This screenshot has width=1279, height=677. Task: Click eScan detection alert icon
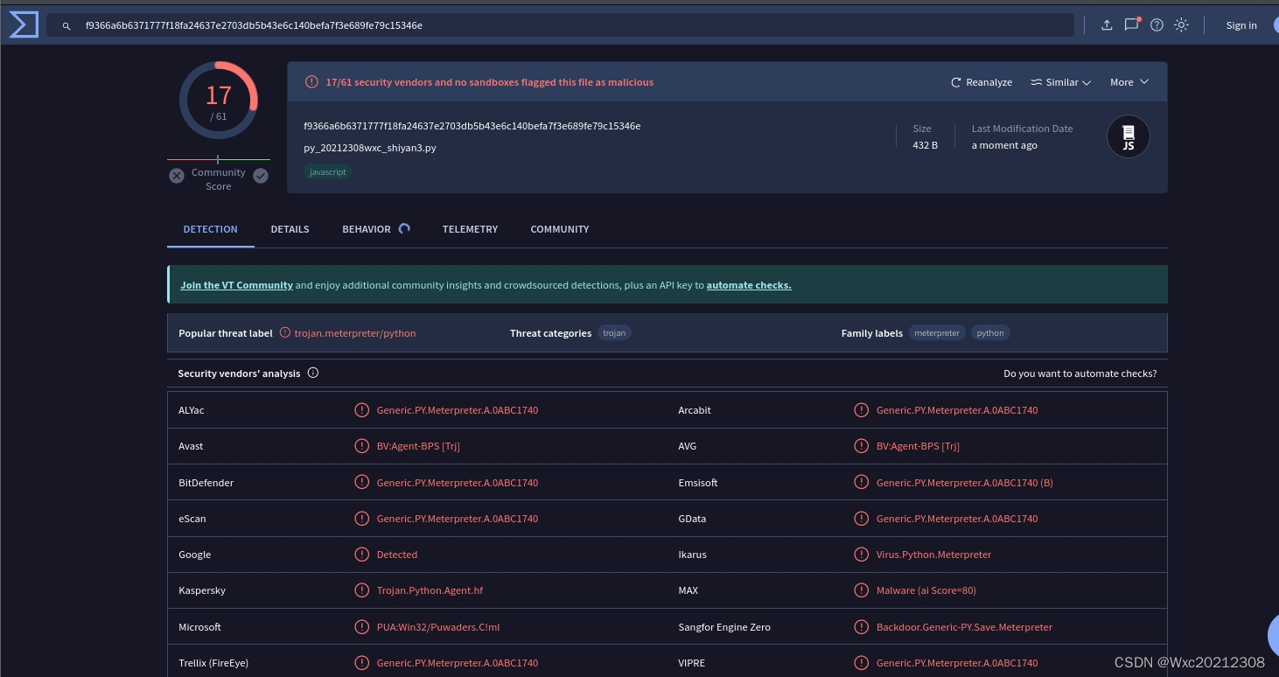361,519
